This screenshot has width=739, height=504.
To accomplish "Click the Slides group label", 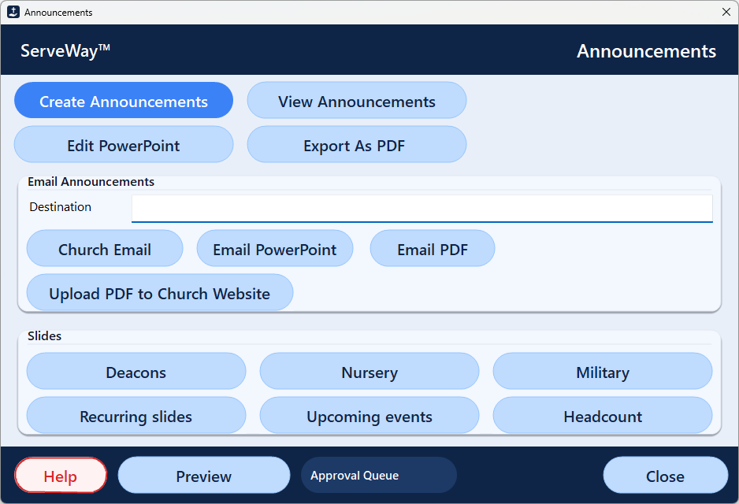I will (x=44, y=335).
